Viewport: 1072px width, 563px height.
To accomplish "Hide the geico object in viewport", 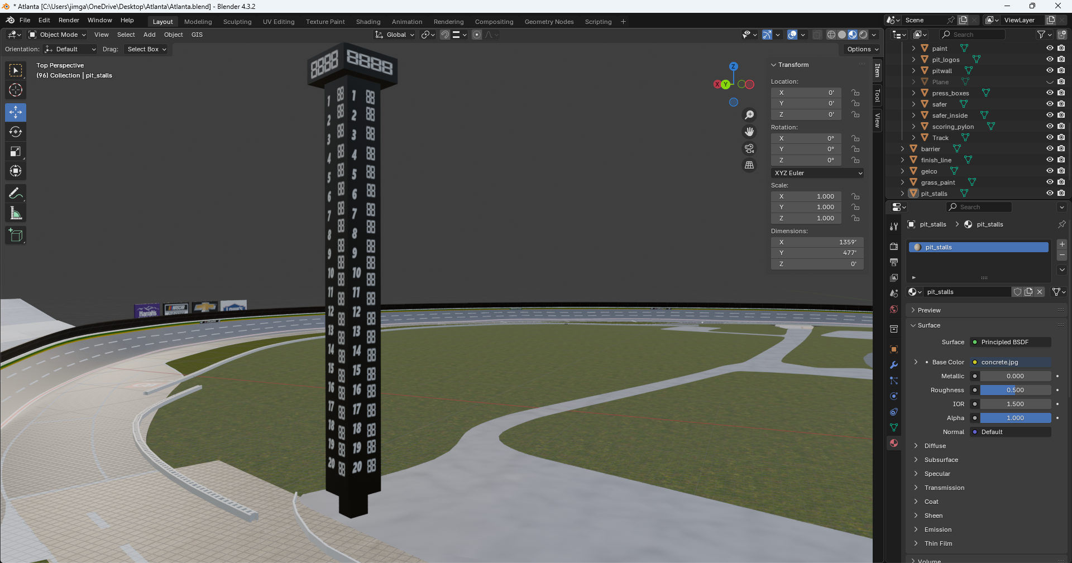I will (x=1050, y=171).
